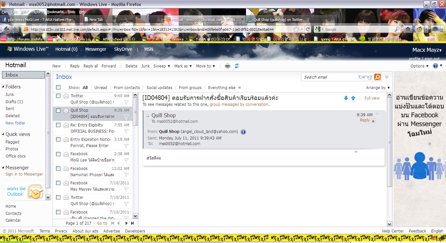
Task: Collapse the Quick views section
Action: point(3,134)
